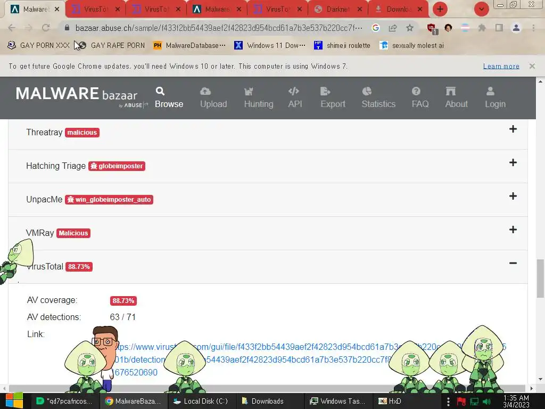The image size is (545, 409).
Task: Click the browser back arrow
Action: [12, 28]
